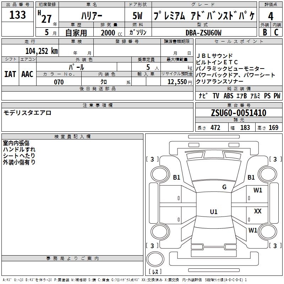Select the height value 169

(x=273, y=128)
